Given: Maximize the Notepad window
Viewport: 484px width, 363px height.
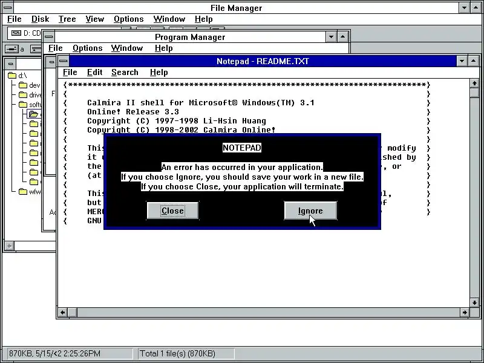Looking at the screenshot, I should click(x=473, y=61).
